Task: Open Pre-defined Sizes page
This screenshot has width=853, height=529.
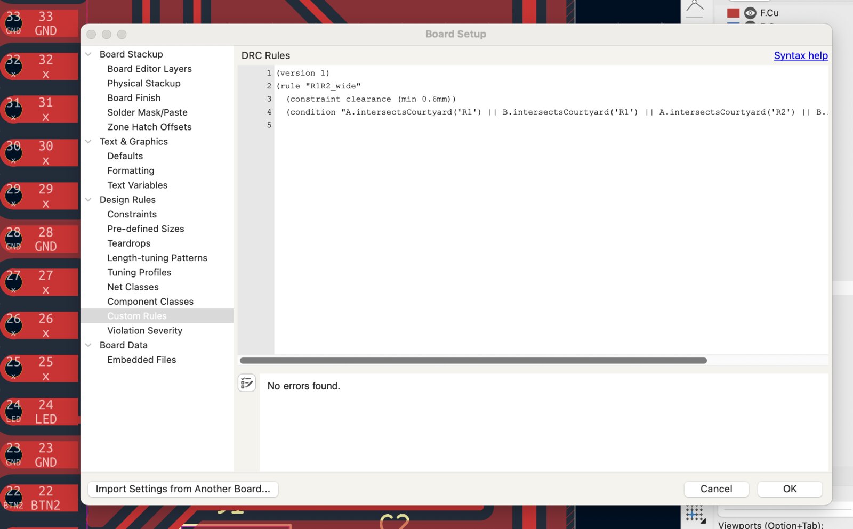Action: click(146, 229)
